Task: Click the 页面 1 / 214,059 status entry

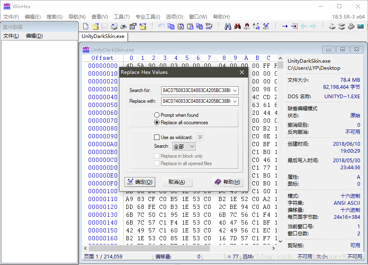Action: (x=103, y=256)
